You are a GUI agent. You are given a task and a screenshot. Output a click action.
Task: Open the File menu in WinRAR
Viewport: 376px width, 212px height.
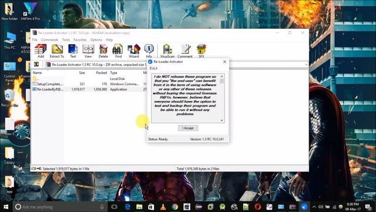click(x=35, y=39)
